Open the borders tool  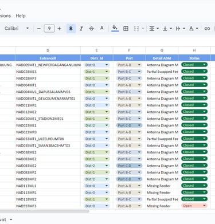click(x=126, y=29)
